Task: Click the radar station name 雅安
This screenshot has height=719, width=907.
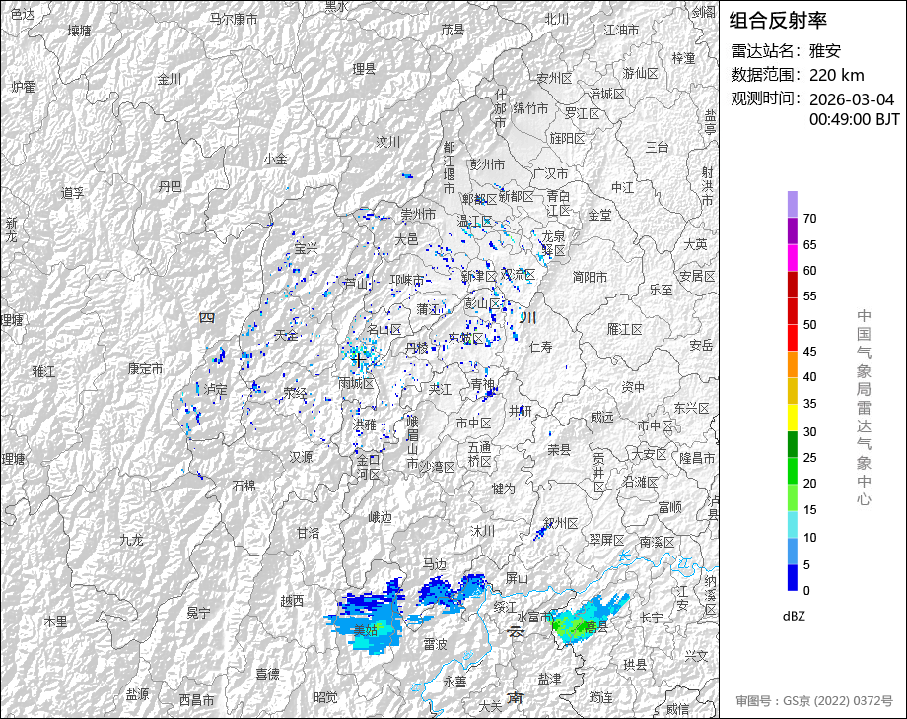Action: (x=825, y=51)
